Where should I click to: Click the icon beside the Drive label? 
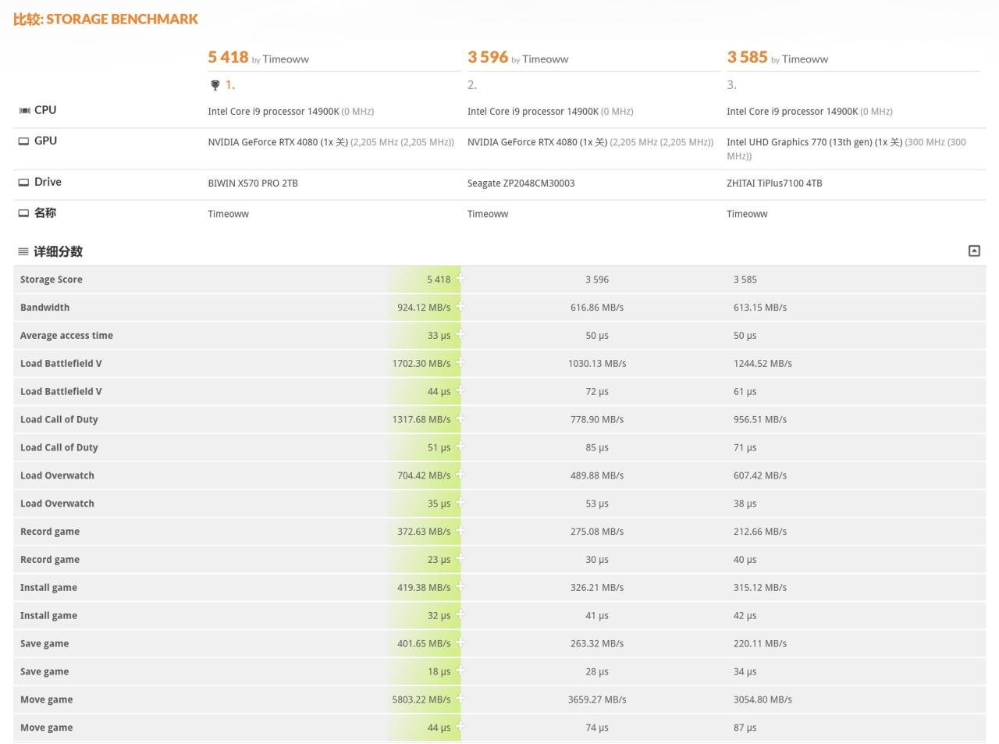click(x=24, y=183)
